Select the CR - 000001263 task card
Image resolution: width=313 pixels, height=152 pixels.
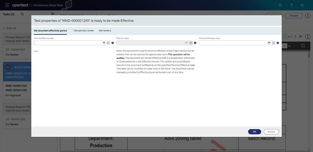[17, 116]
